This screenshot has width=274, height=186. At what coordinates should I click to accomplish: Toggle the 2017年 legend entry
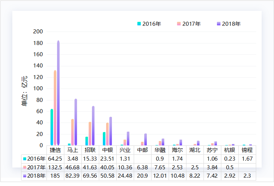[189, 24]
